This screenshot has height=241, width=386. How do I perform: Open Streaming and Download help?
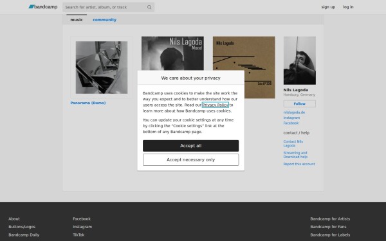click(x=295, y=155)
